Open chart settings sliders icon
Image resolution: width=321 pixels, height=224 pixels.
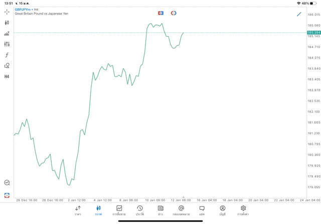(7, 44)
